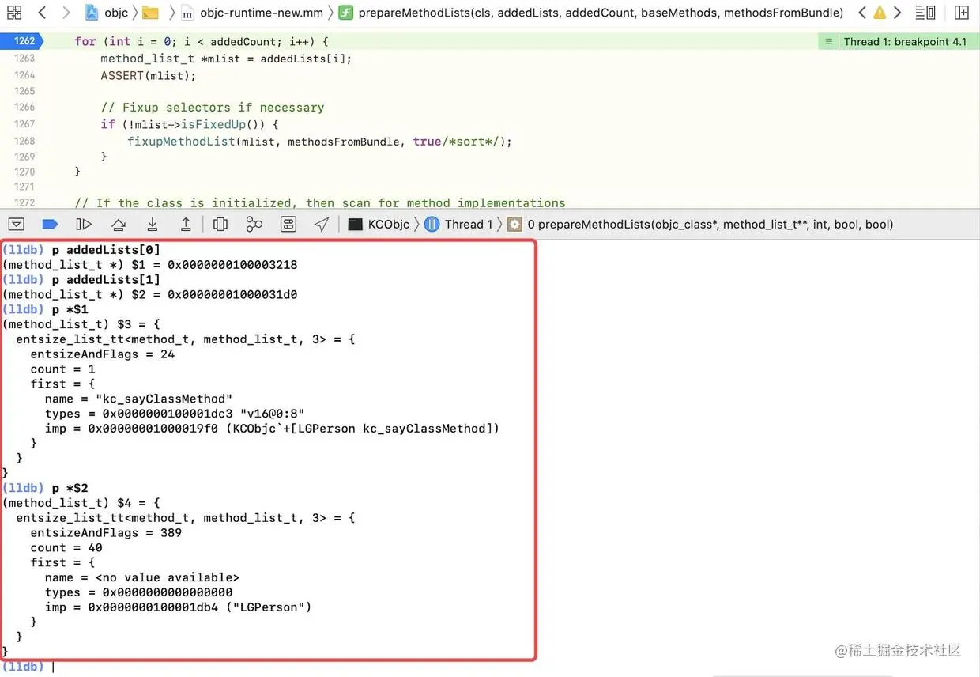
Task: Click 'entsizeAndFlags = 24' line
Action: pos(103,354)
